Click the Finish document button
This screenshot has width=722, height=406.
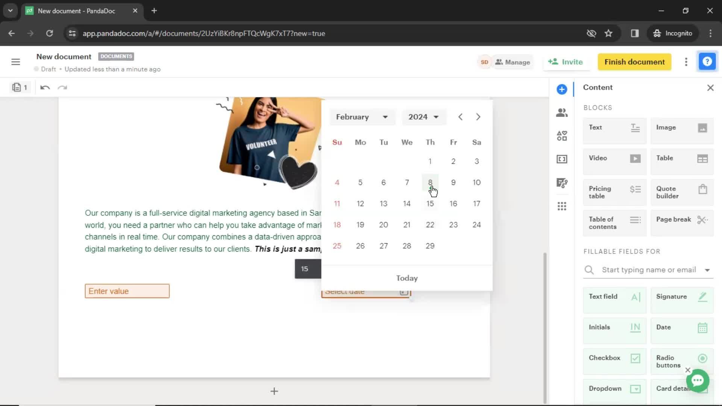[635, 62]
